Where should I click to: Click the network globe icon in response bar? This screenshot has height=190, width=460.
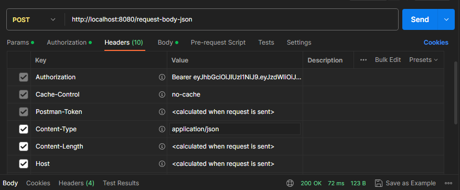point(290,183)
